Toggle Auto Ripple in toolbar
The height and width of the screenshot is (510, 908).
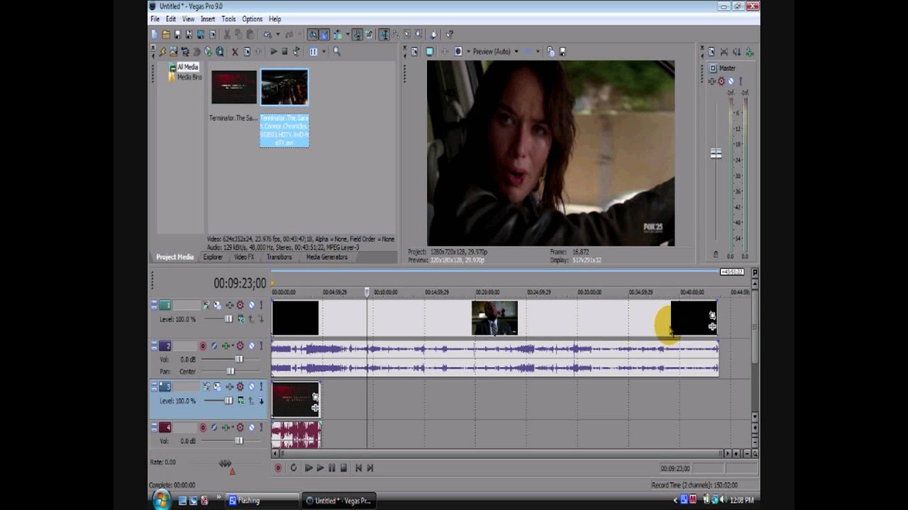point(337,34)
